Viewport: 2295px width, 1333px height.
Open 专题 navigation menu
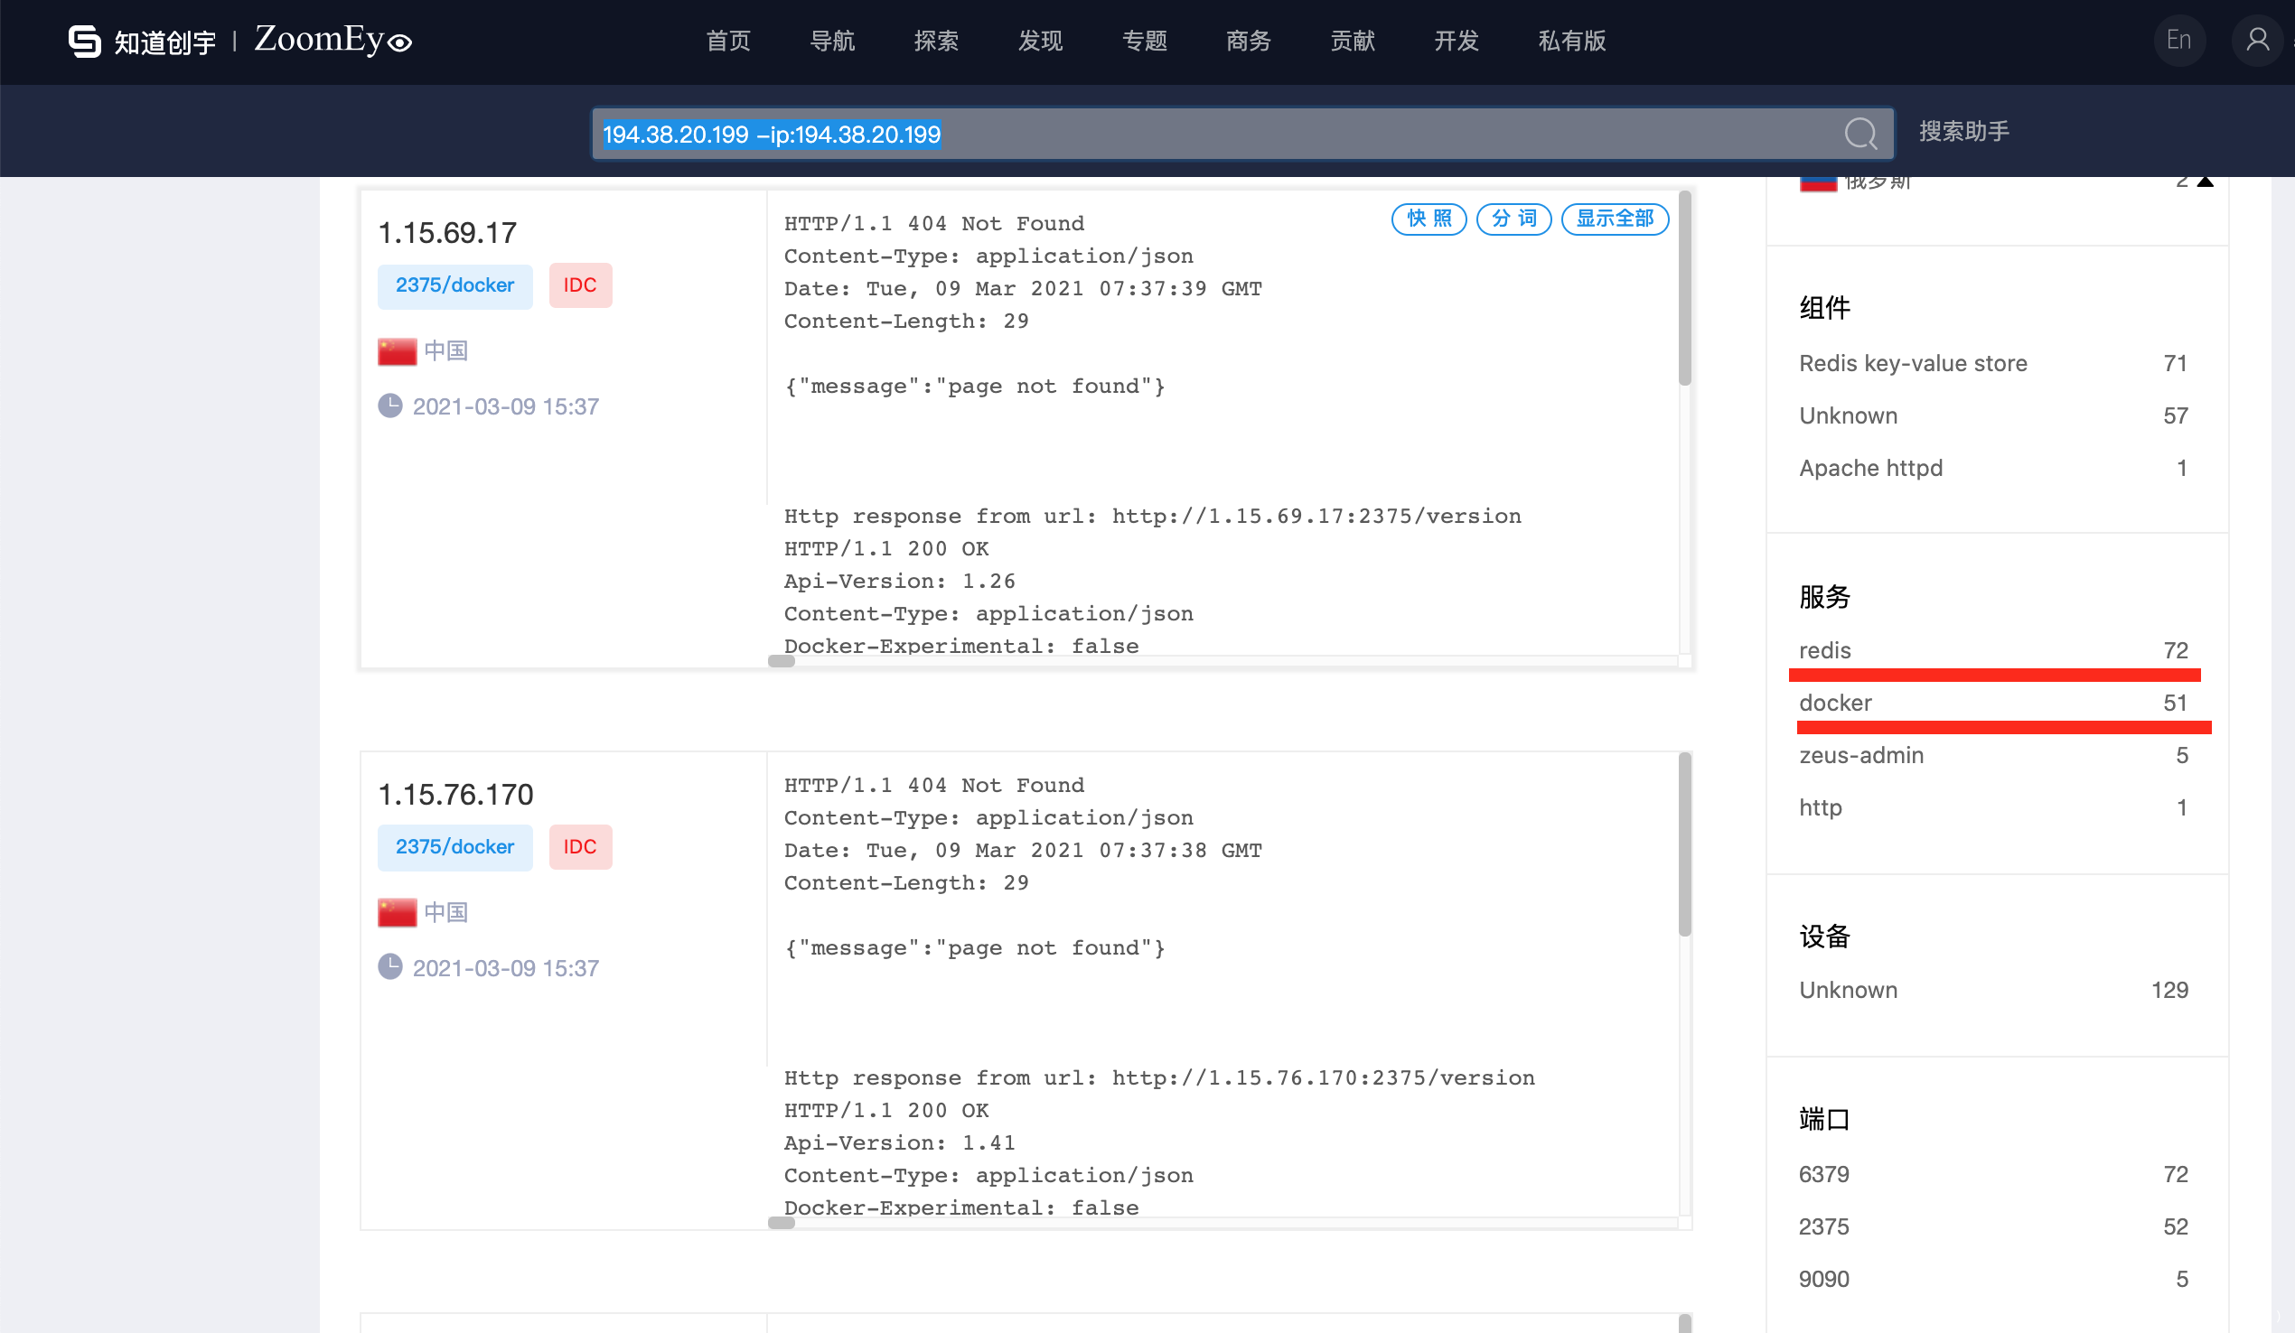click(1145, 41)
